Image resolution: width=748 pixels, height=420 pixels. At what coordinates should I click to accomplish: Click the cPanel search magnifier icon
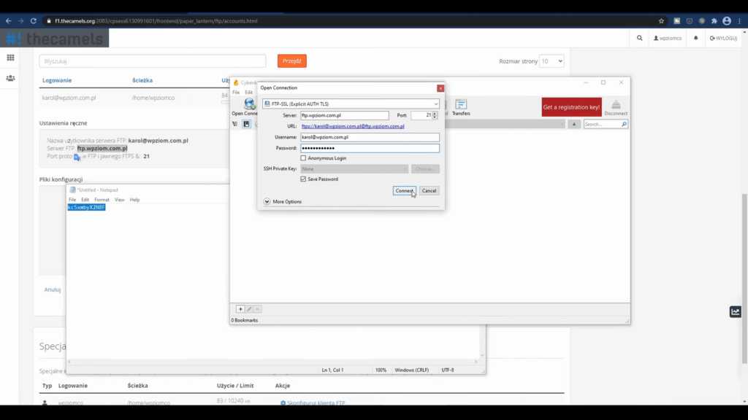(x=640, y=38)
